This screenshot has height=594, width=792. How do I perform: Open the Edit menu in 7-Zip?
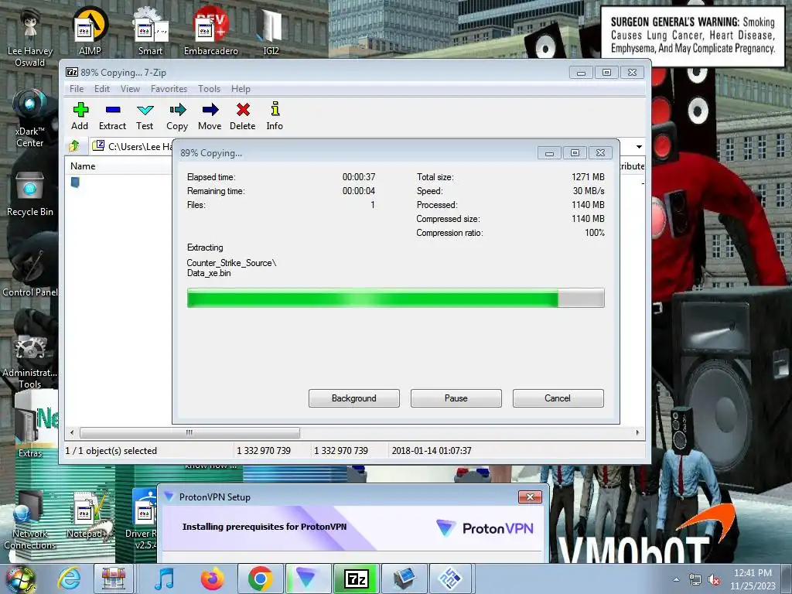tap(102, 89)
